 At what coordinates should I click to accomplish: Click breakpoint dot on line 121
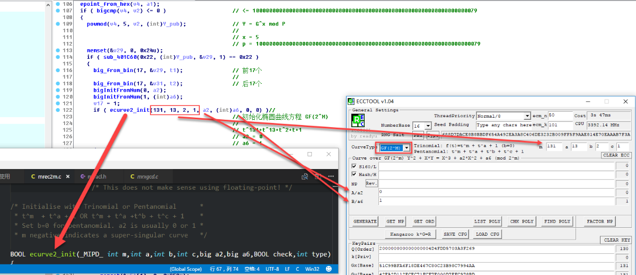point(58,103)
